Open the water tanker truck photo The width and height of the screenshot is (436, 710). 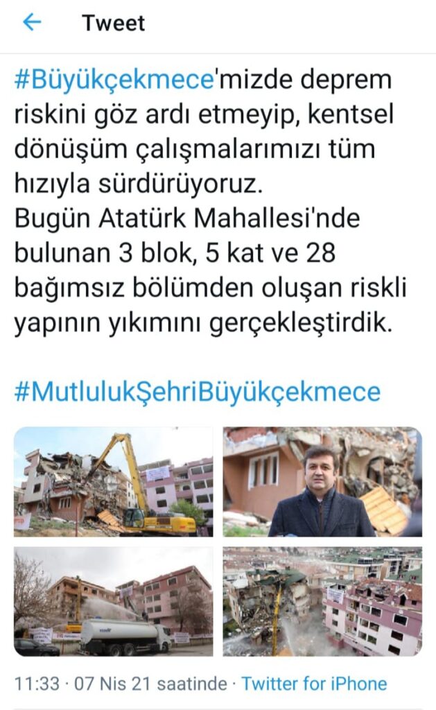(x=113, y=601)
